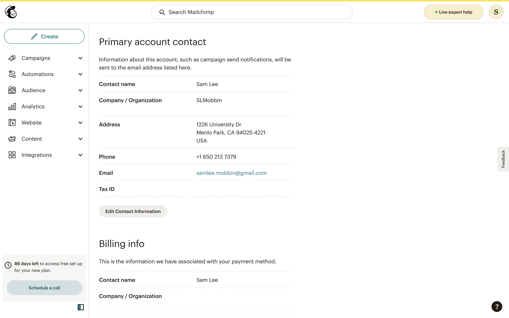Click the Mailchimp Freddie logo
Screen dimensions: 509x318
[x=11, y=12]
